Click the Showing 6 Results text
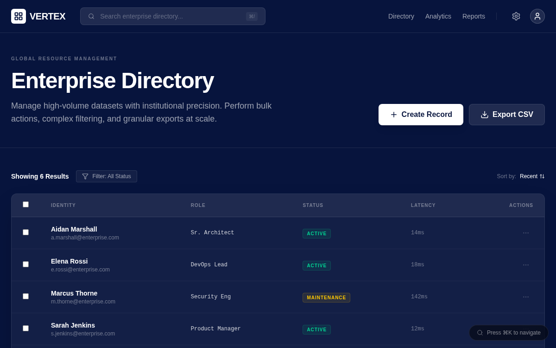This screenshot has height=348, width=556. click(x=40, y=176)
